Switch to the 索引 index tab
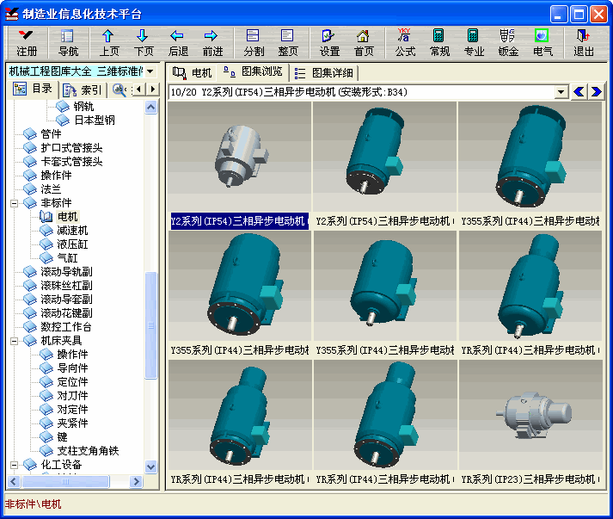The width and height of the screenshot is (613, 519). (x=83, y=90)
